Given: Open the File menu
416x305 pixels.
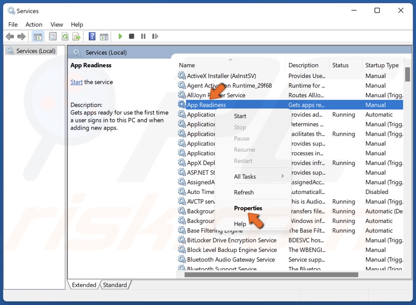Looking at the screenshot, I should (13, 25).
